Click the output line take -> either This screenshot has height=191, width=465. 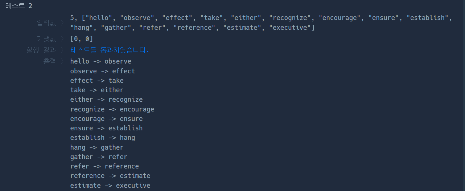pos(97,90)
